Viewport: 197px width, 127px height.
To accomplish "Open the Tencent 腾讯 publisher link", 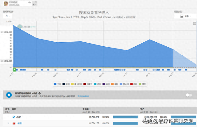I will click(14, 5).
